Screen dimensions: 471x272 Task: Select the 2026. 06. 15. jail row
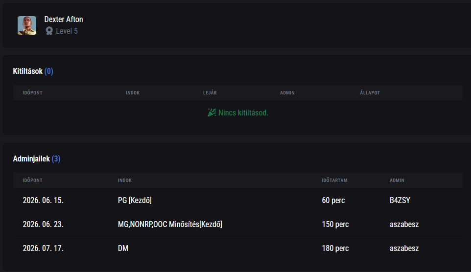tap(237, 200)
